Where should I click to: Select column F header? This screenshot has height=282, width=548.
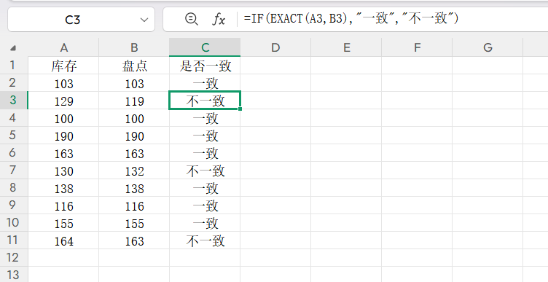coord(418,47)
